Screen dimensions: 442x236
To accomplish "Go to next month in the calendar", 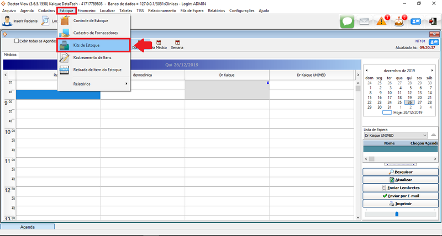I will click(x=432, y=71).
